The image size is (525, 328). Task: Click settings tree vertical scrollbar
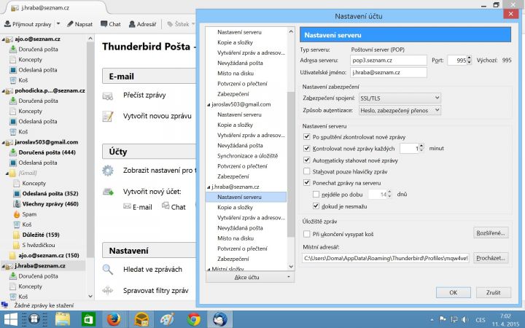pyautogui.click(x=291, y=164)
